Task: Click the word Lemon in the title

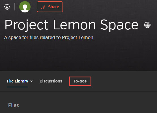Action: click(74, 25)
